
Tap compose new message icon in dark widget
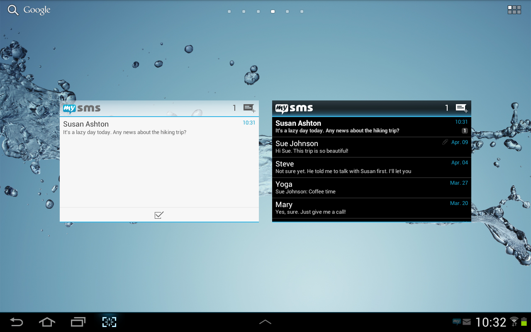[x=461, y=108]
